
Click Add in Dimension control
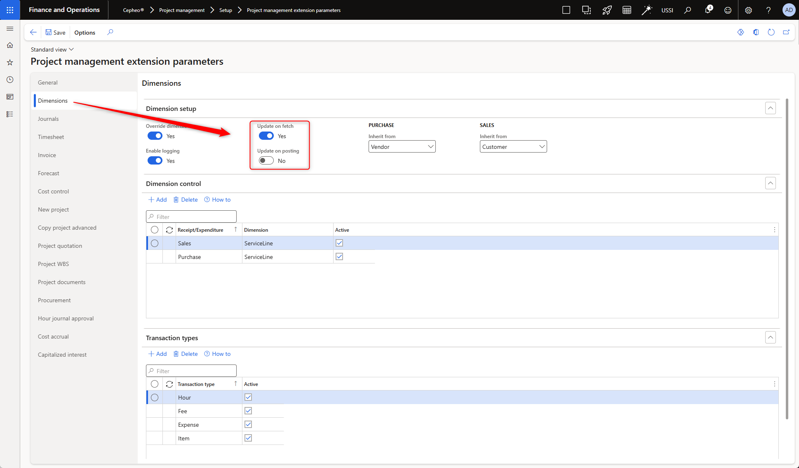point(157,200)
